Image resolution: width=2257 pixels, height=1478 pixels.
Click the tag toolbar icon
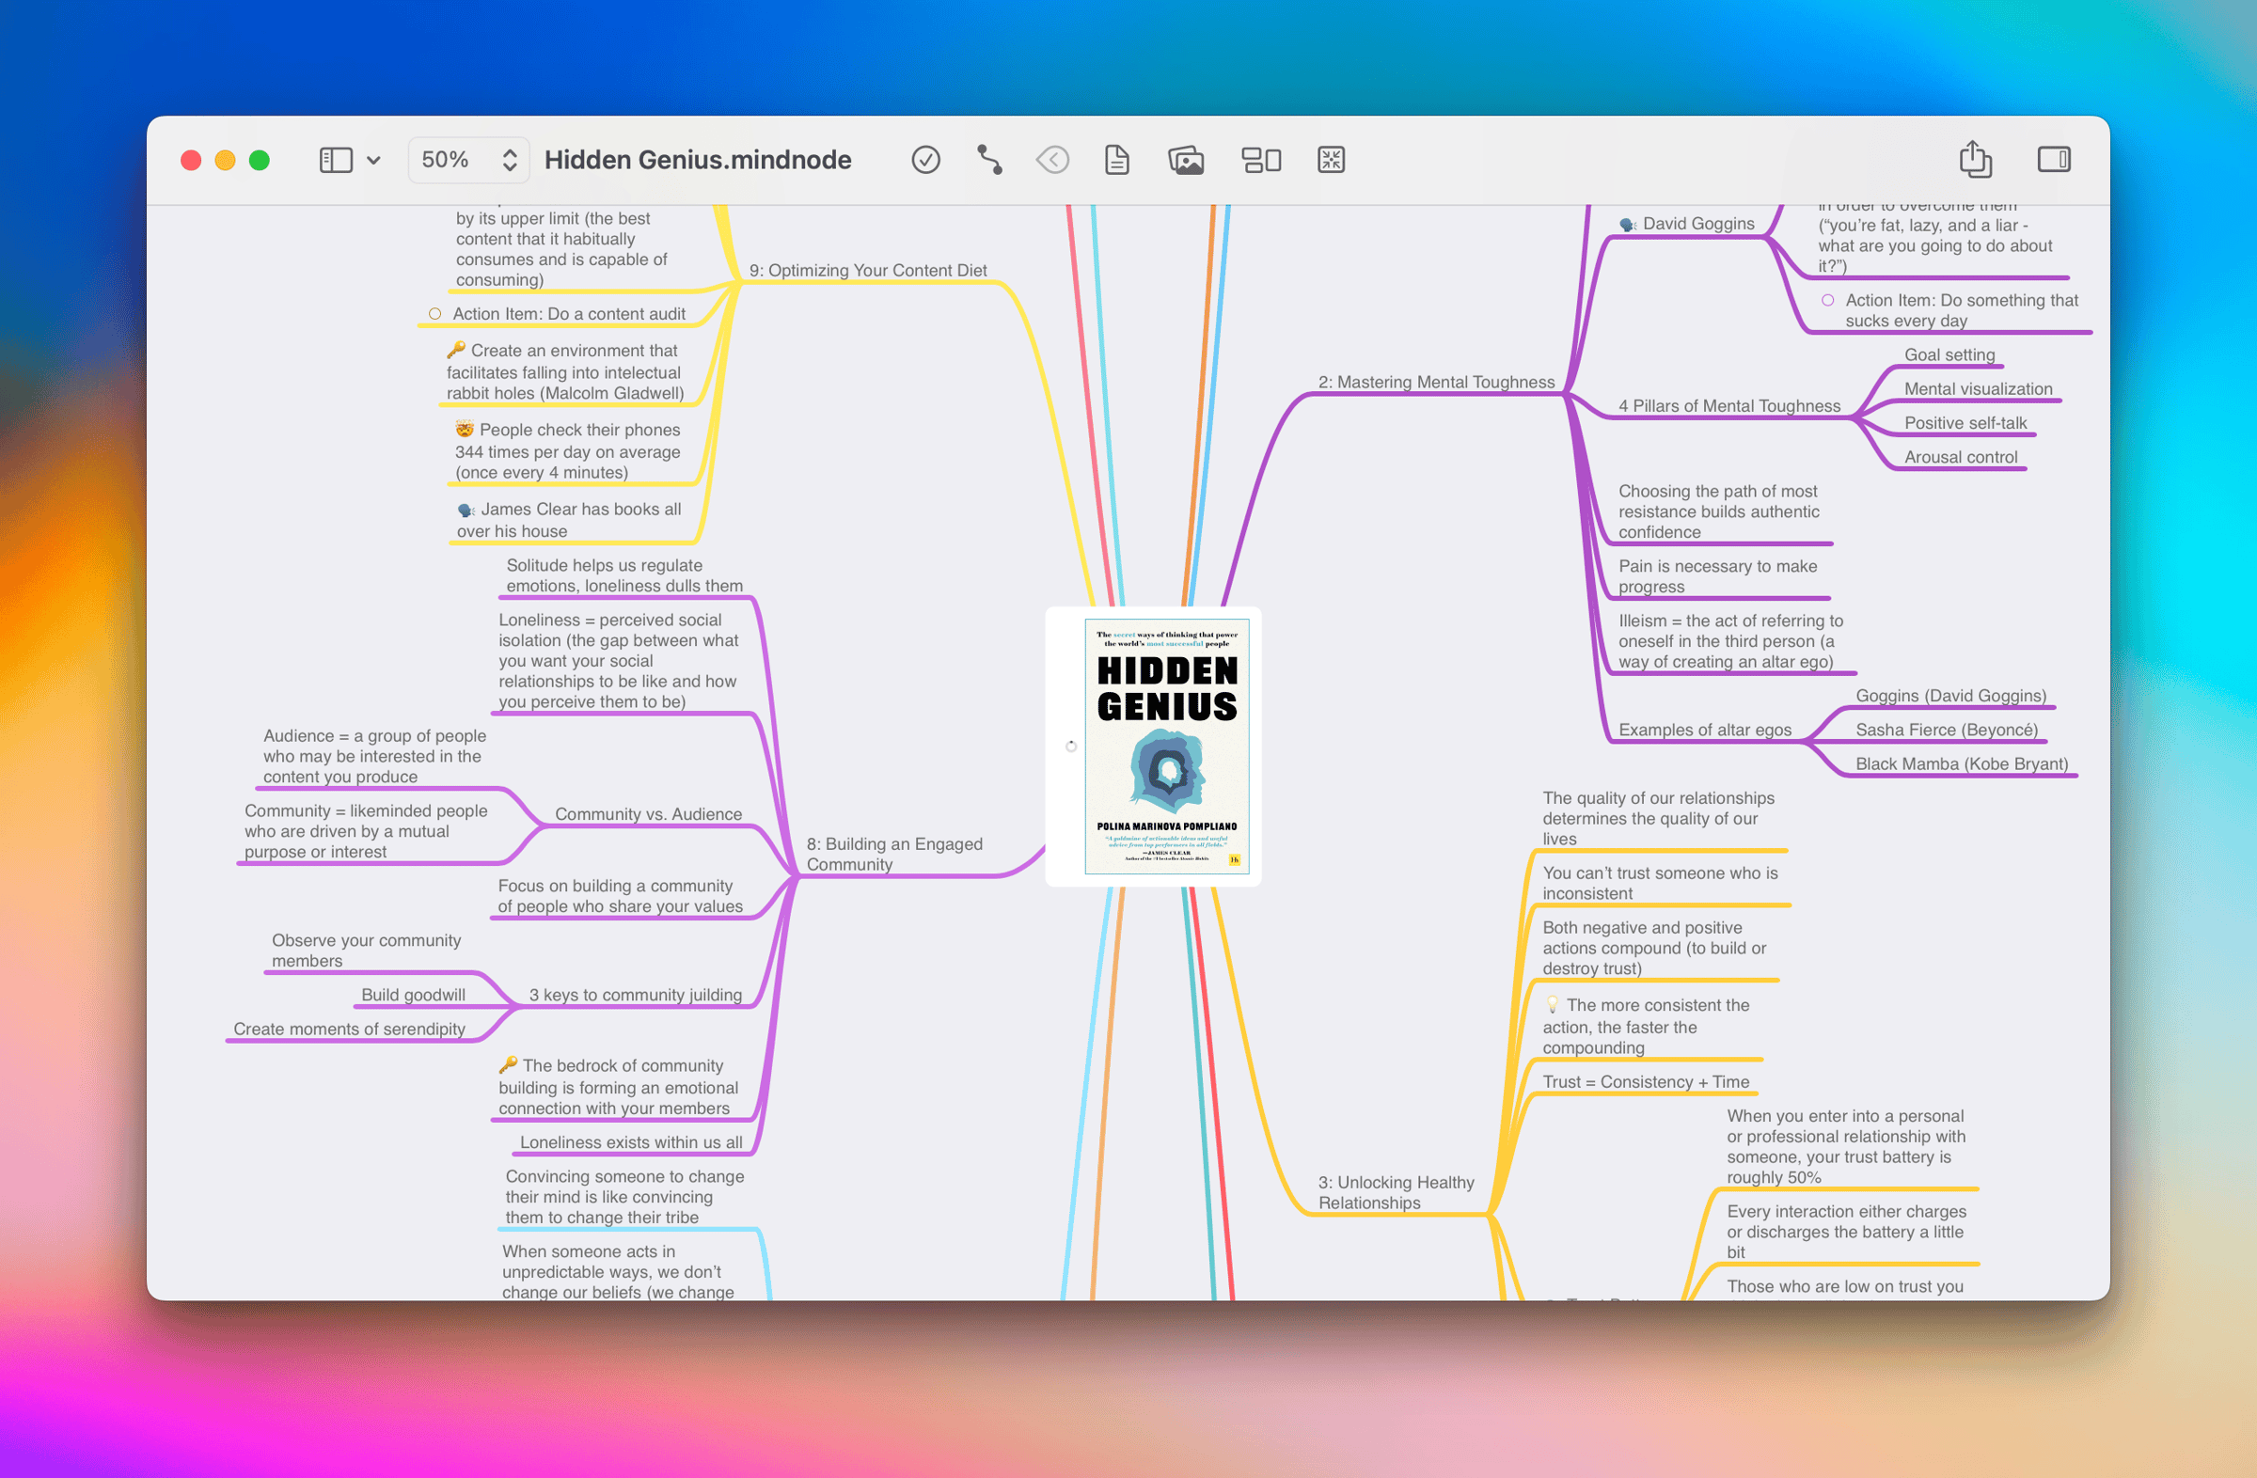coord(1052,159)
